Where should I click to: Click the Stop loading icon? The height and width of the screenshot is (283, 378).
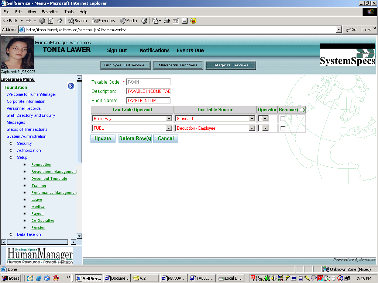tap(42, 21)
